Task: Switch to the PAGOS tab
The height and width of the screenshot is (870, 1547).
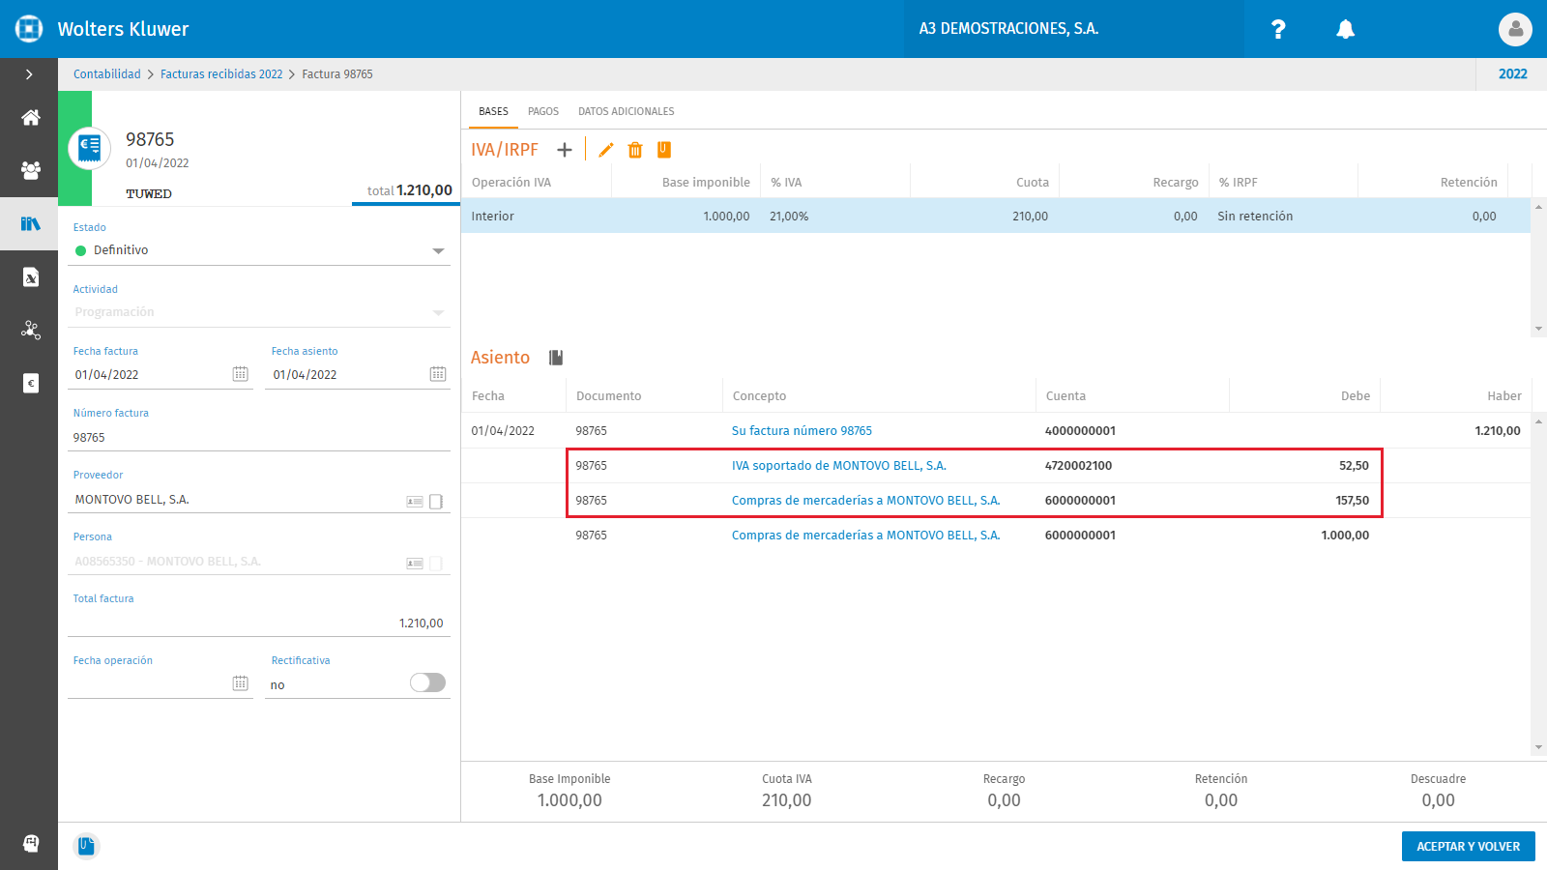Action: click(543, 111)
